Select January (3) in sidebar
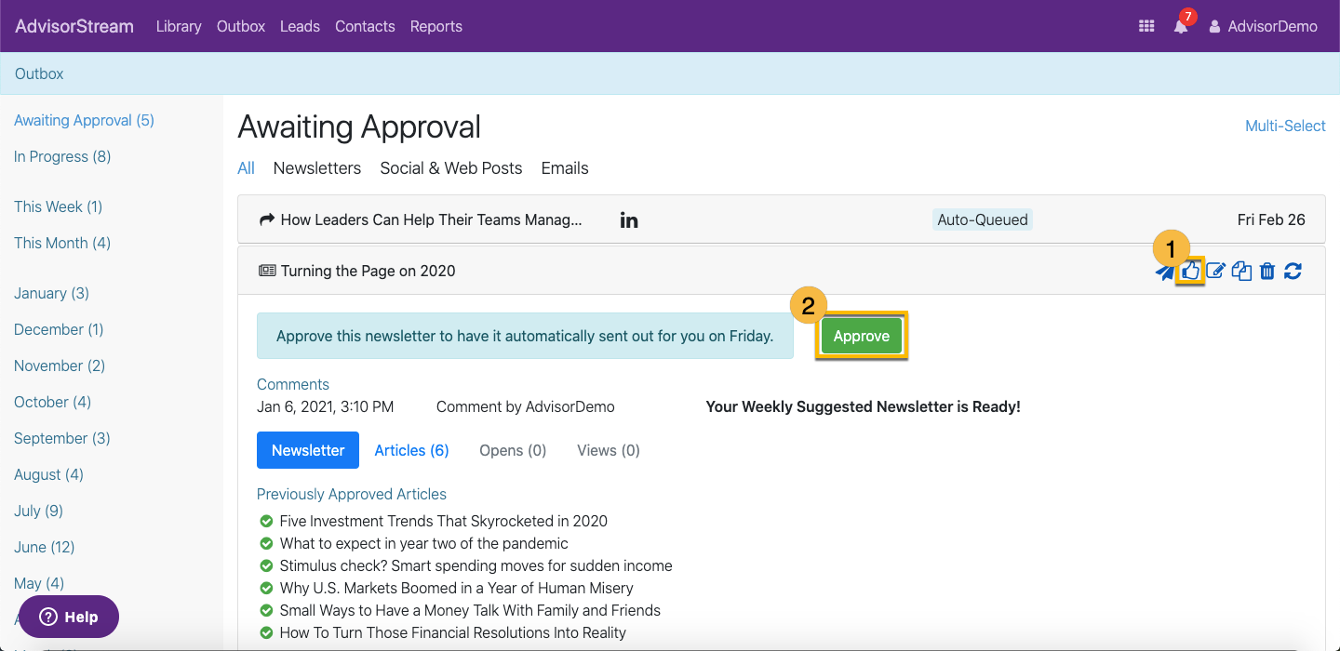Image resolution: width=1340 pixels, height=651 pixels. 52,293
